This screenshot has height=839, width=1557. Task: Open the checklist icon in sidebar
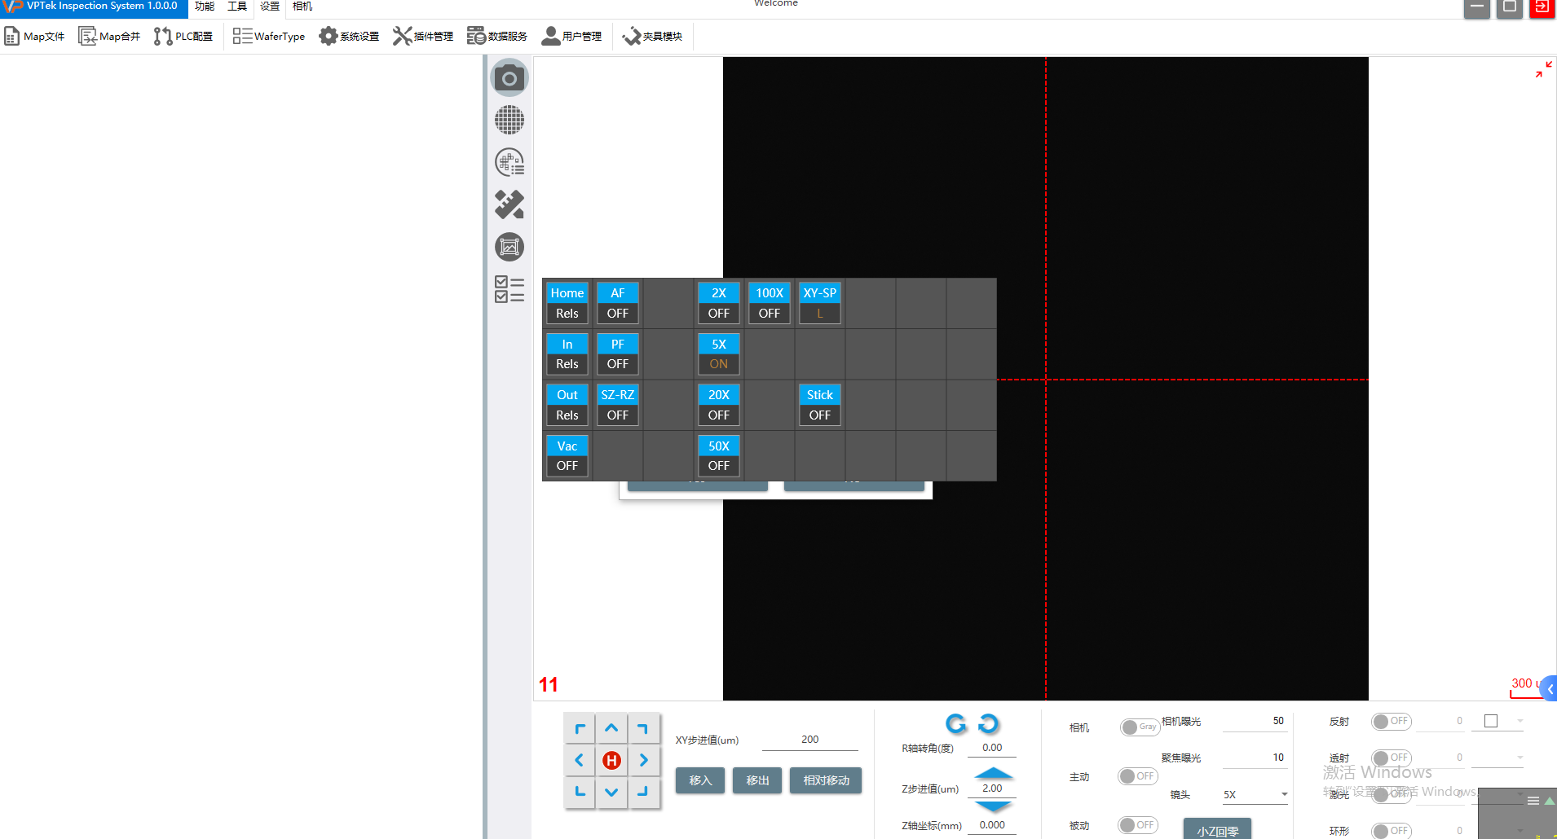click(509, 289)
